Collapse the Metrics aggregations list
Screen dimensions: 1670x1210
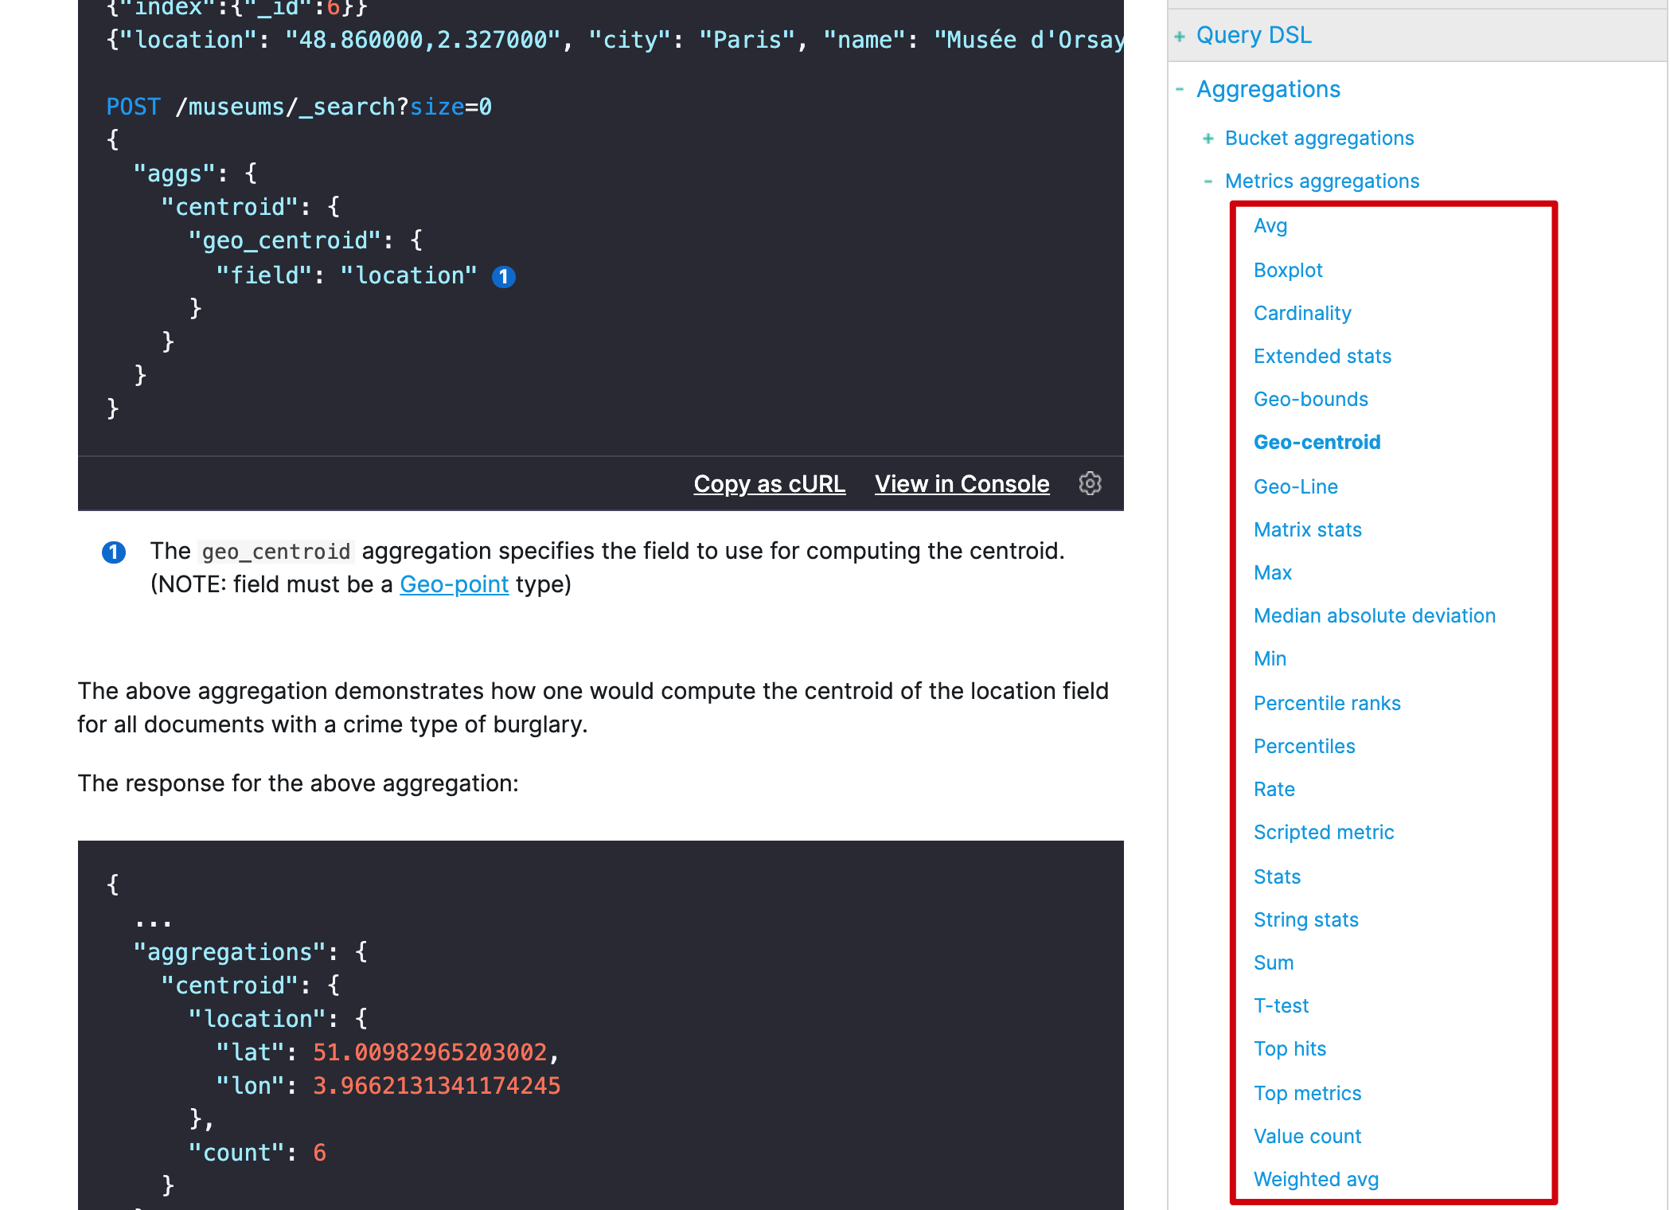point(1208,181)
